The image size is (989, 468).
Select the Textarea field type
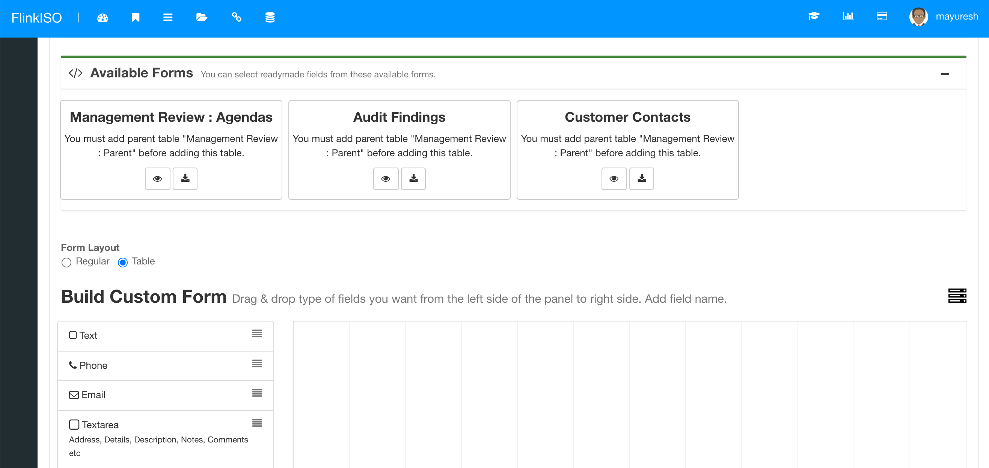click(165, 439)
